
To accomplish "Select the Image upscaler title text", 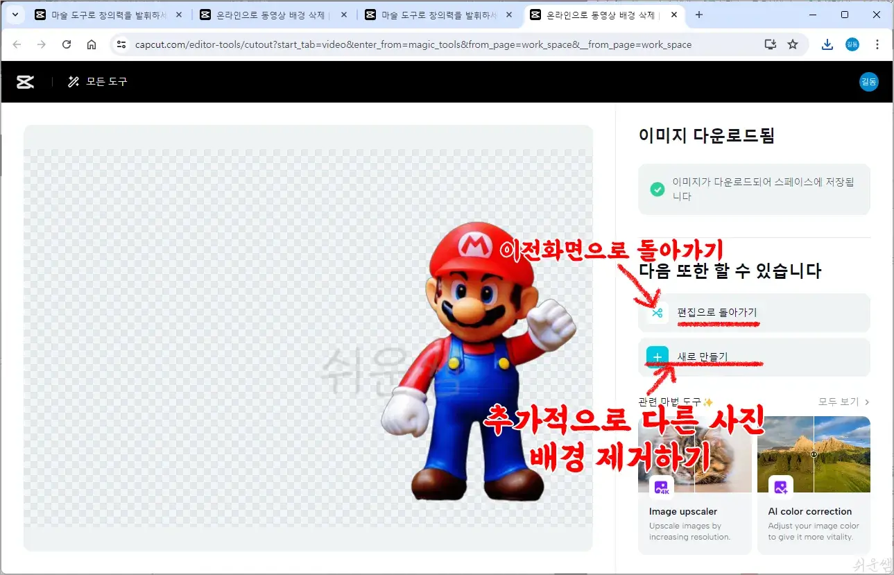I will (683, 512).
